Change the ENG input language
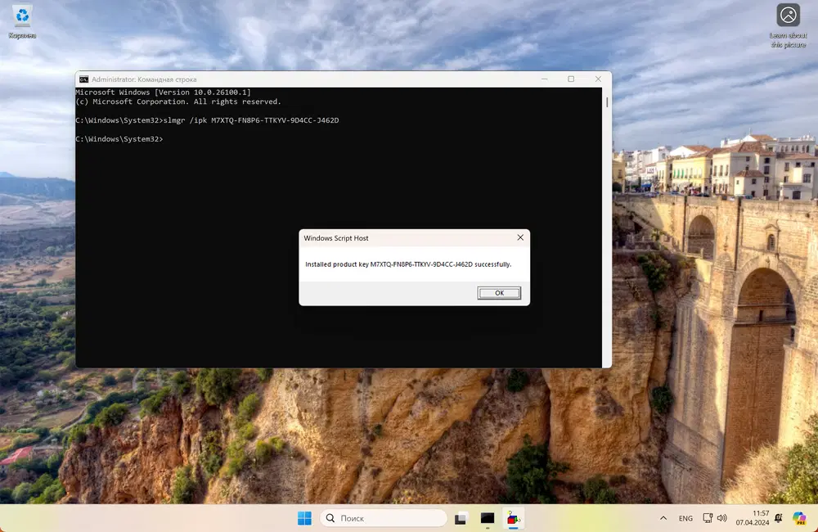This screenshot has height=532, width=818. pyautogui.click(x=685, y=518)
